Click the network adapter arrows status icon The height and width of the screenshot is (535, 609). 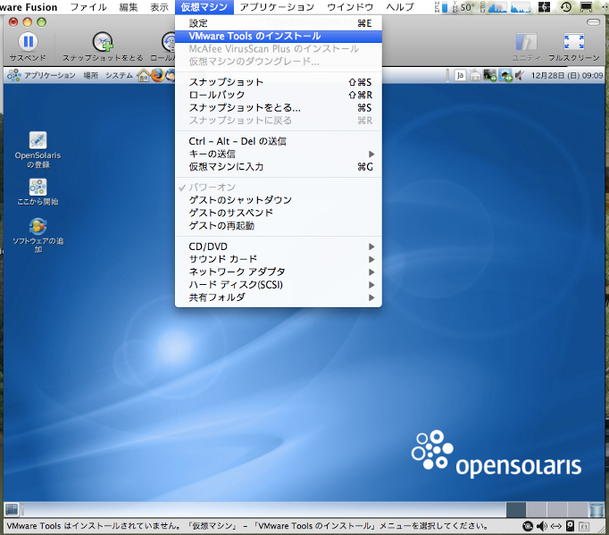(x=556, y=526)
